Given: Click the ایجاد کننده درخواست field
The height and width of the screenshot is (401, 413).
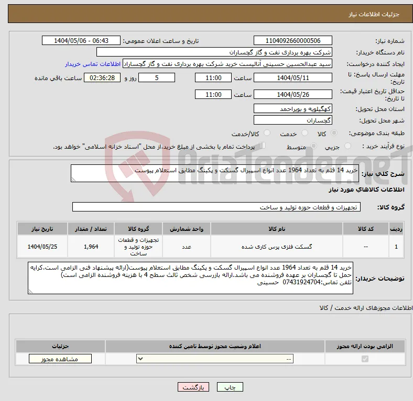Looking at the screenshot, I should pos(227,64).
